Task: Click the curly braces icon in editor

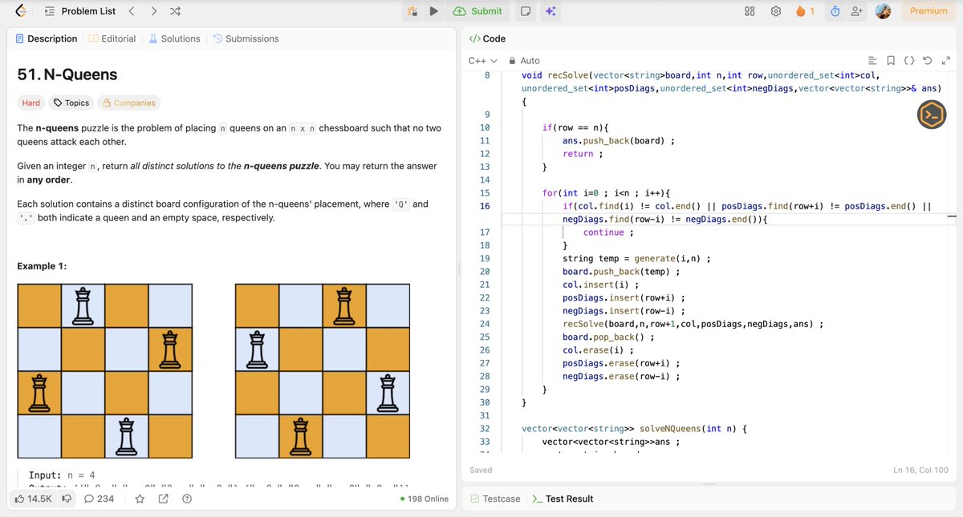Action: (x=909, y=61)
